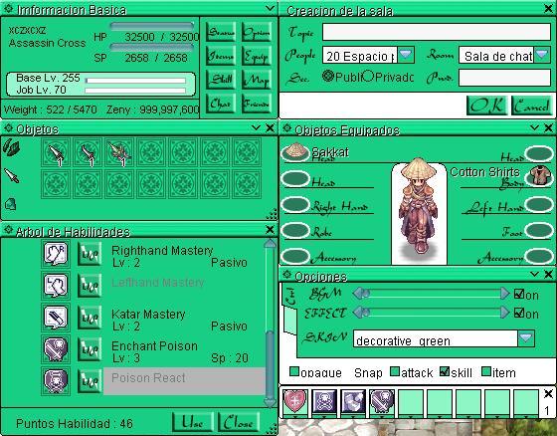Open the Friends button in Basic Info

[x=257, y=104]
